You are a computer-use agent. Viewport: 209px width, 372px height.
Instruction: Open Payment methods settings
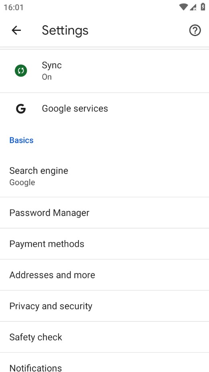(104, 244)
